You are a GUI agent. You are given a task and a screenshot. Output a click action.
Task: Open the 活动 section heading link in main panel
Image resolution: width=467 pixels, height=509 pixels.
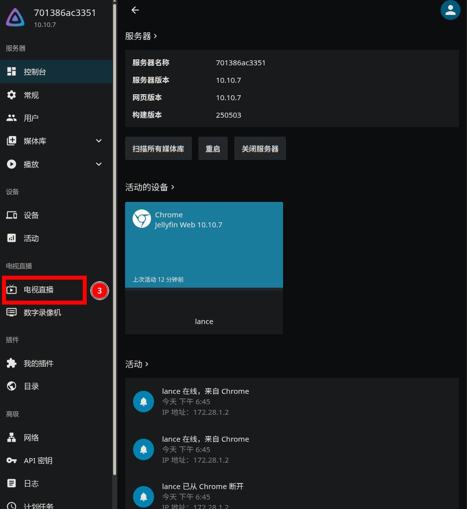(137, 364)
